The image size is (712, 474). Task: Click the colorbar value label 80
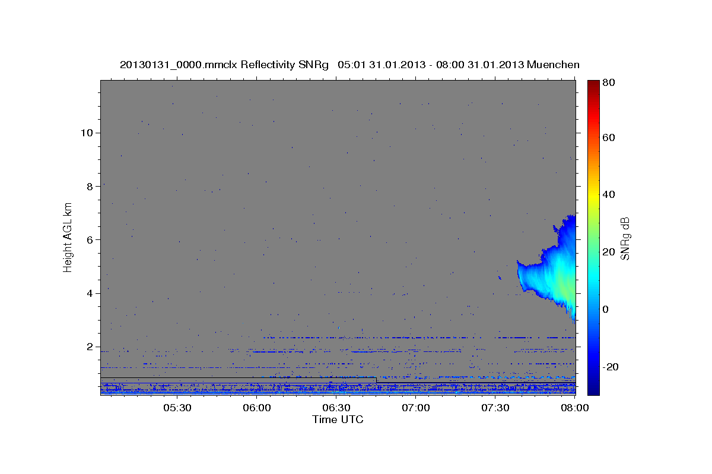609,83
